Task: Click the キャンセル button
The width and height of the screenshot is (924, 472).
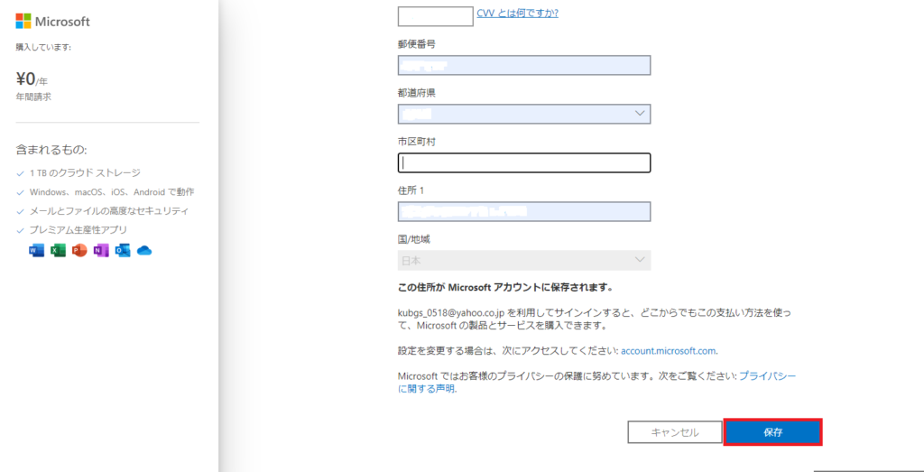Action: [675, 432]
